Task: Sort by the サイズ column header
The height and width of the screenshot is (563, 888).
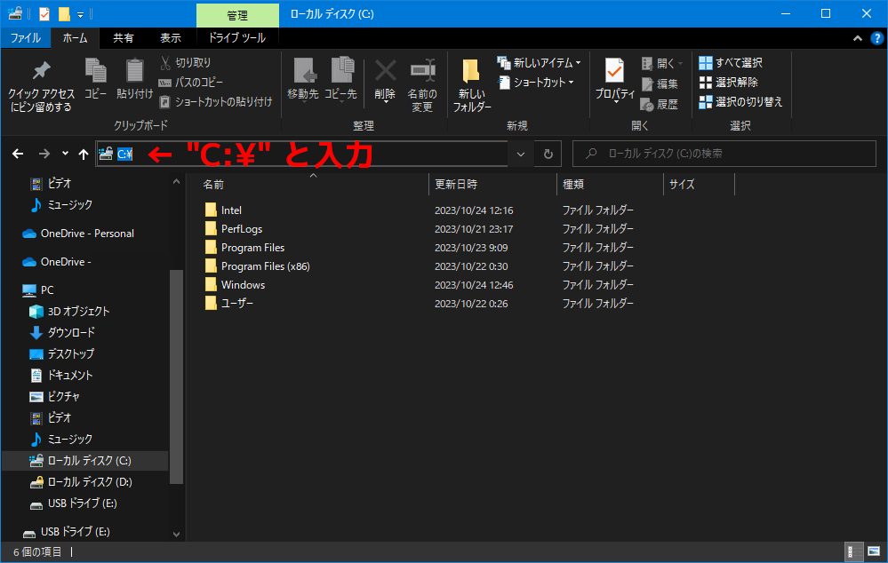Action: coord(699,185)
